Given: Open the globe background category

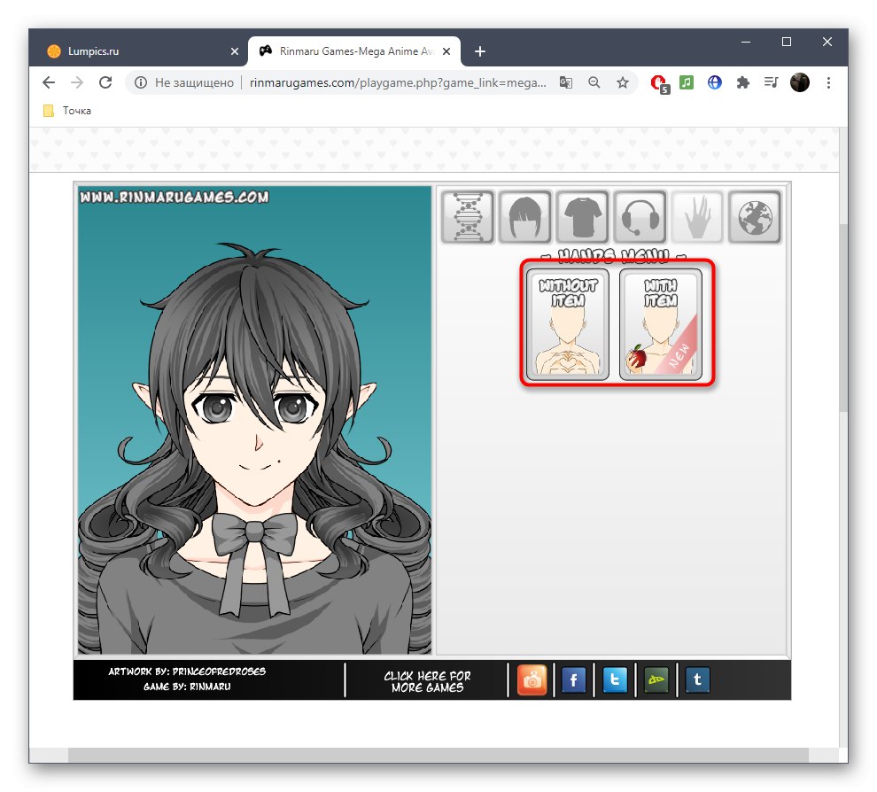Looking at the screenshot, I should tap(755, 217).
